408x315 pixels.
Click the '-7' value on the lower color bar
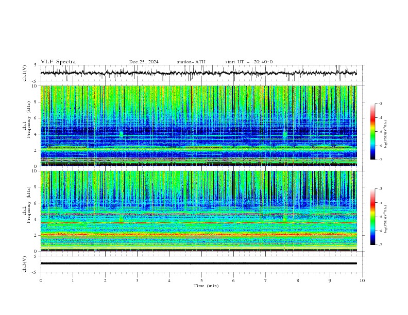380,244
